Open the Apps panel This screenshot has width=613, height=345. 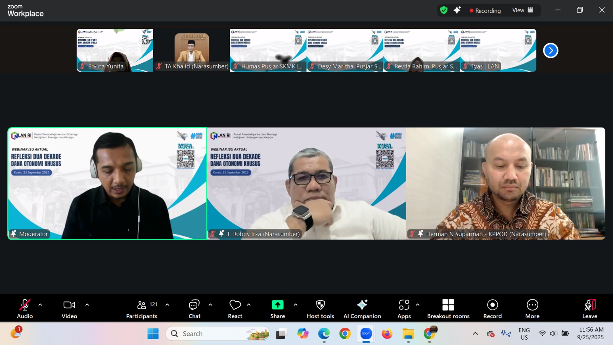point(404,309)
